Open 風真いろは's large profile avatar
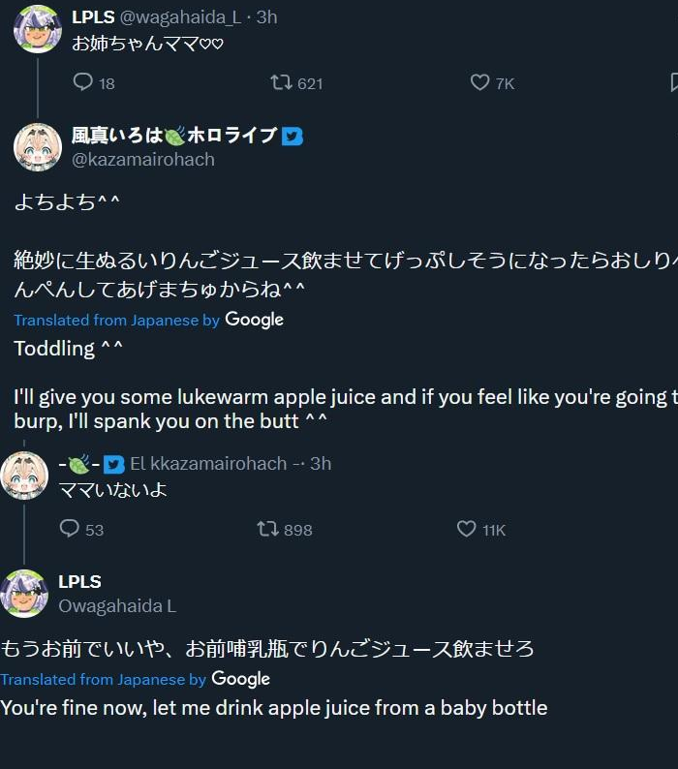The image size is (678, 769). [38, 147]
